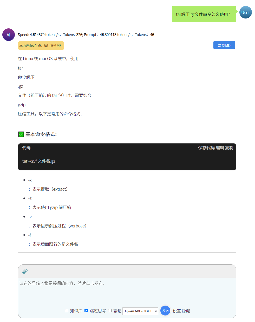Click the Speed tokens statistics line
The width and height of the screenshot is (255, 322).
86,35
